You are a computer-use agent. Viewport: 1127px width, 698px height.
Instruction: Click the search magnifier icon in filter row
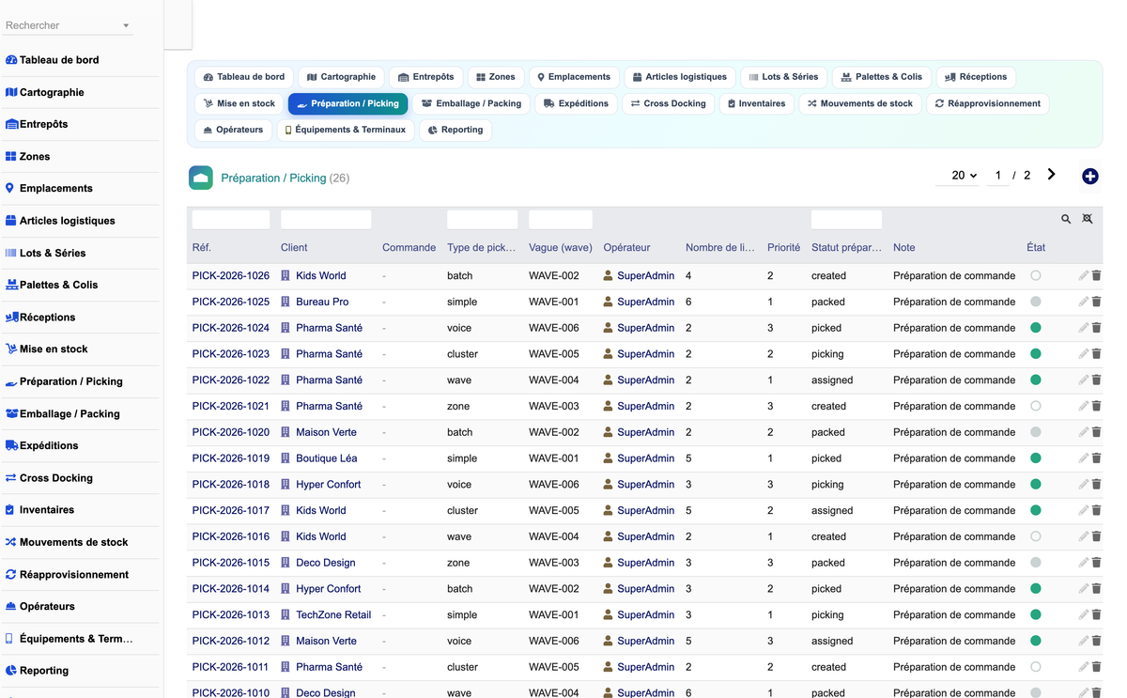(1066, 219)
